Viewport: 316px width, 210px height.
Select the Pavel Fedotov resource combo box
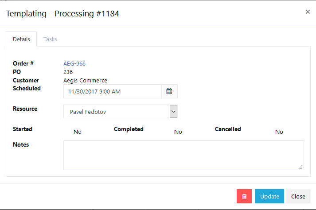[x=116, y=112]
